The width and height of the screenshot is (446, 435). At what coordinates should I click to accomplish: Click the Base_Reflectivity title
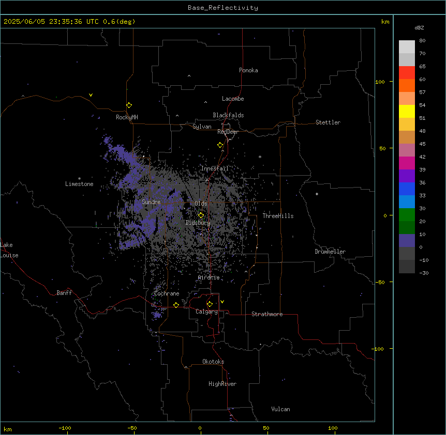click(223, 8)
